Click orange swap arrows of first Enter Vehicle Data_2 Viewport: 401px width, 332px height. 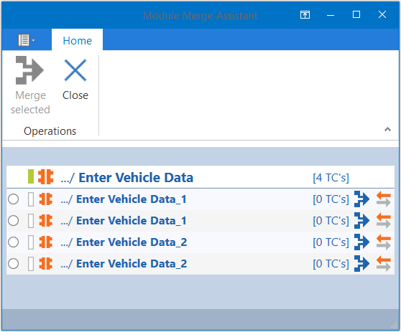tap(383, 242)
